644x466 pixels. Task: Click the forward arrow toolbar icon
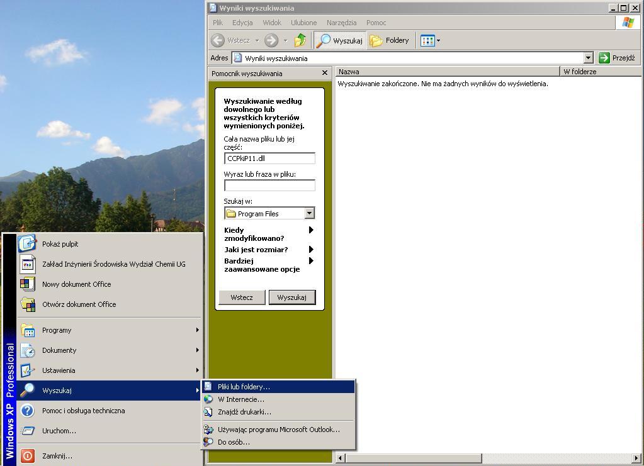271,40
